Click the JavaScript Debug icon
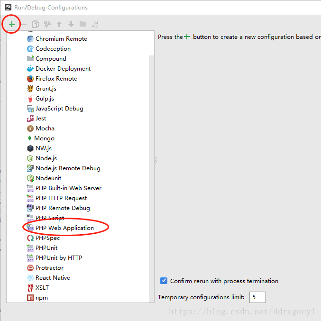 (30, 109)
